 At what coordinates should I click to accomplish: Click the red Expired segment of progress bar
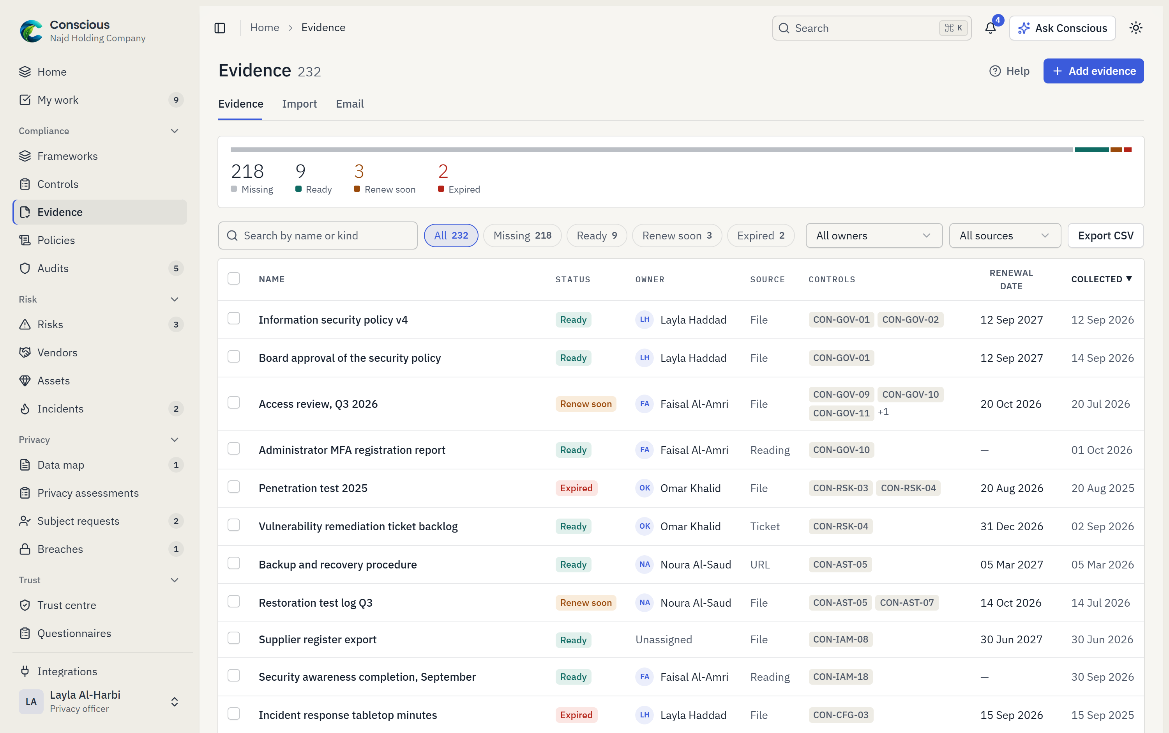pos(1127,150)
